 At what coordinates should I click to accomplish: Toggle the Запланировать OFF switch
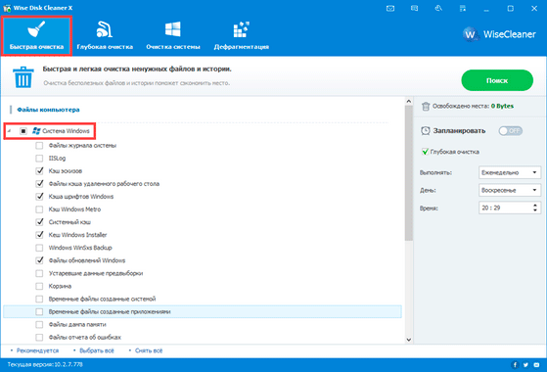pyautogui.click(x=510, y=131)
